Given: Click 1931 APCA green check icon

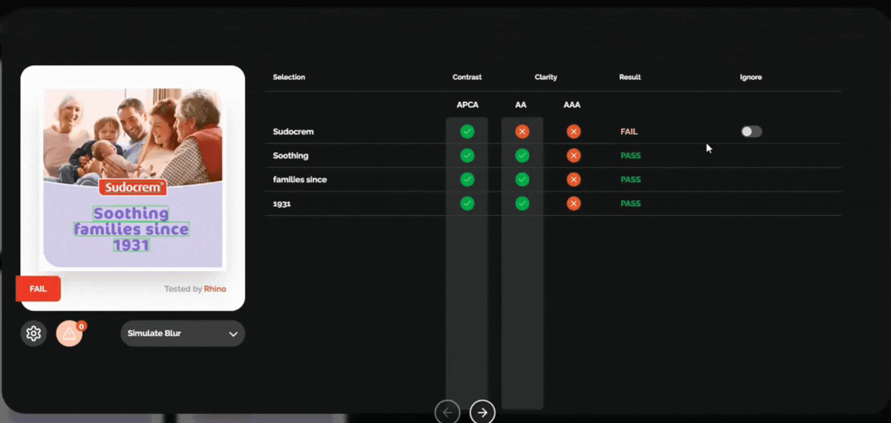Looking at the screenshot, I should tap(467, 203).
